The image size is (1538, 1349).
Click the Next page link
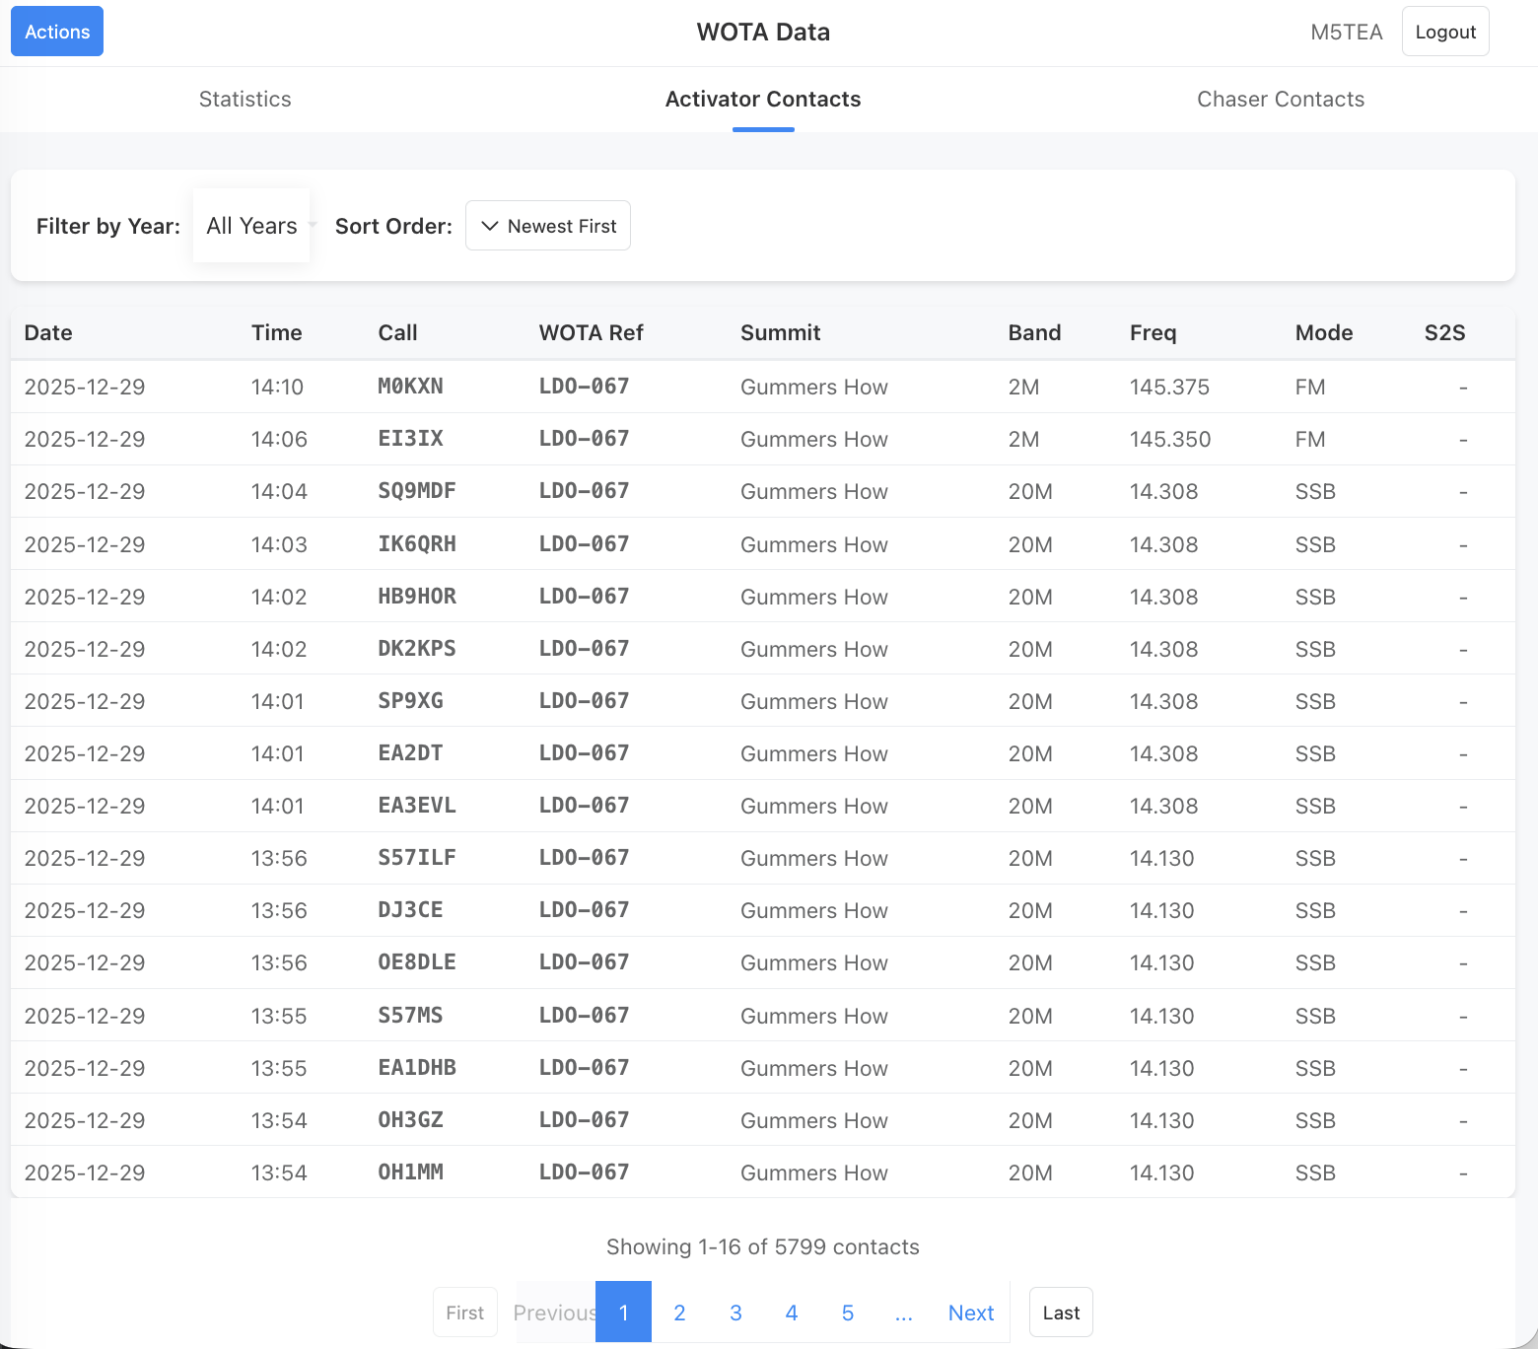pos(970,1313)
